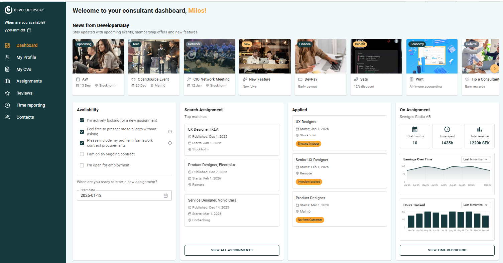The height and width of the screenshot is (263, 503).
Task: Open the 'UX Designer, IKEA' assignment card
Action: point(232,140)
